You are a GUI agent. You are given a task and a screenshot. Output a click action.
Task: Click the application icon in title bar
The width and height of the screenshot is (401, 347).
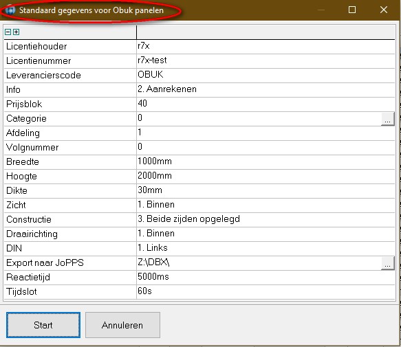coord(10,10)
